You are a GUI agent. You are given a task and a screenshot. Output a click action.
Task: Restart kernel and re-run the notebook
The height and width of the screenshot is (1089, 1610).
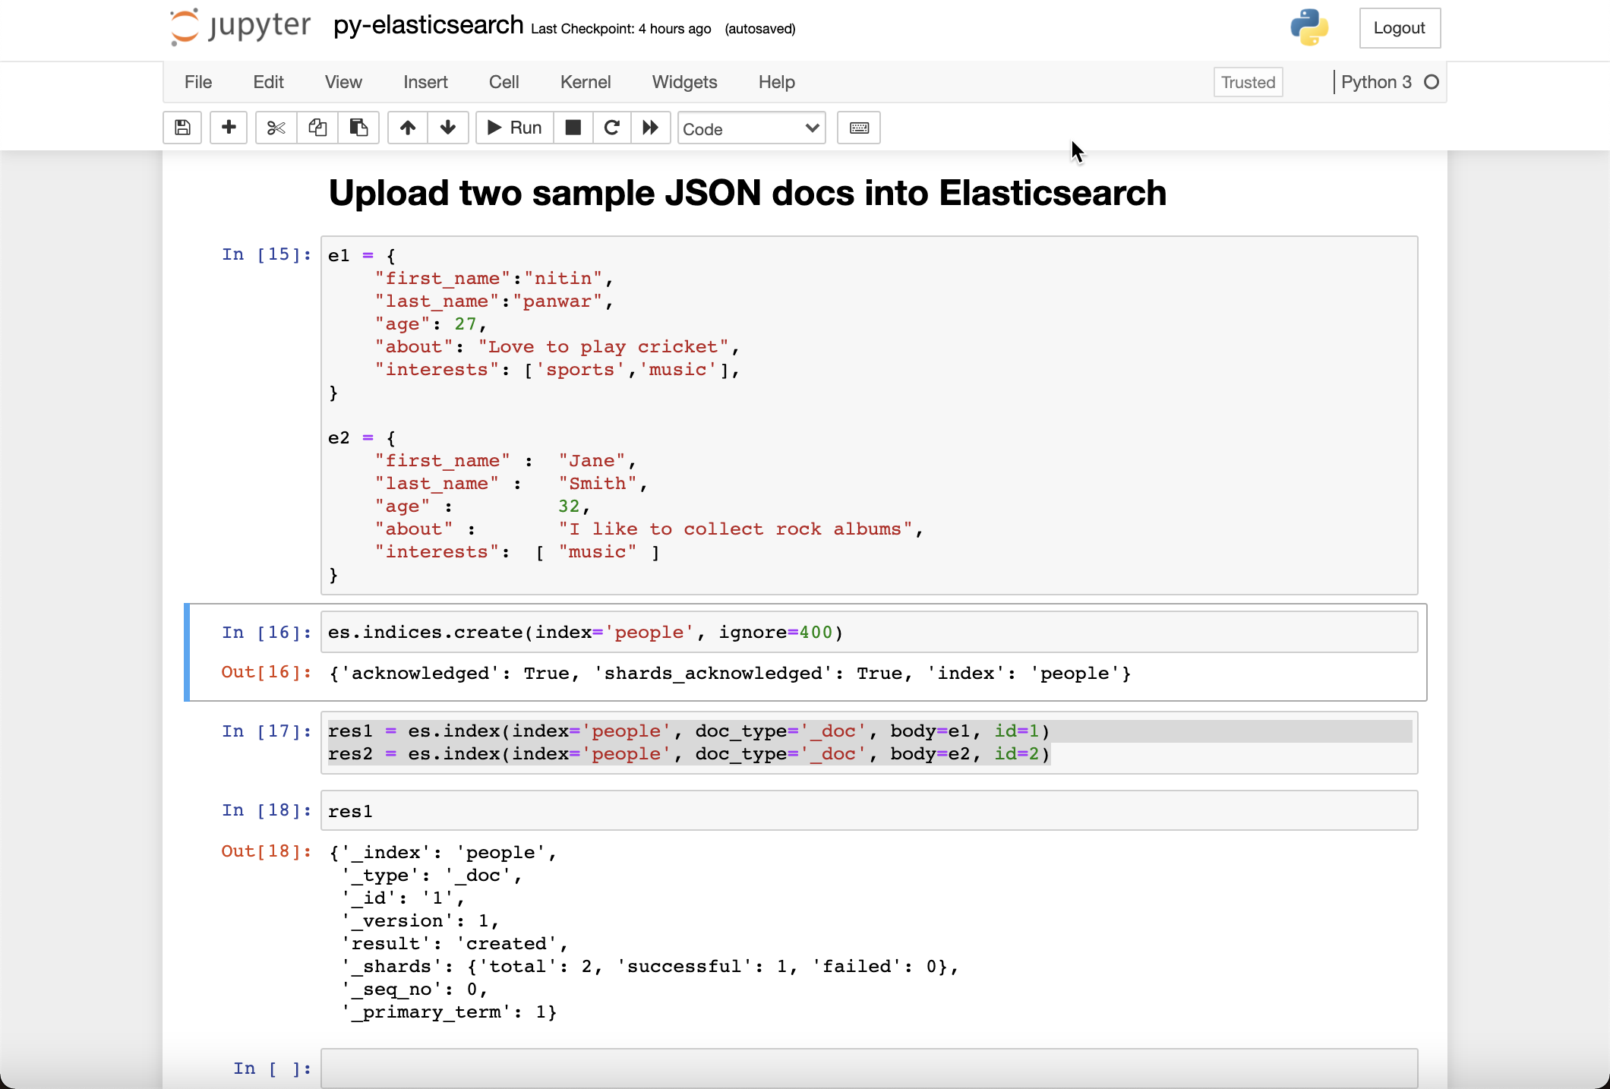point(651,128)
